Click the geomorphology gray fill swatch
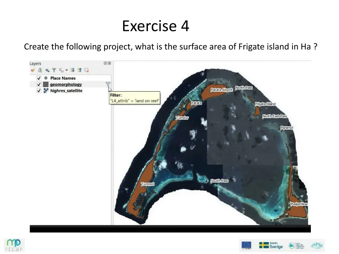The height and width of the screenshot is (254, 339). pyautogui.click(x=46, y=84)
